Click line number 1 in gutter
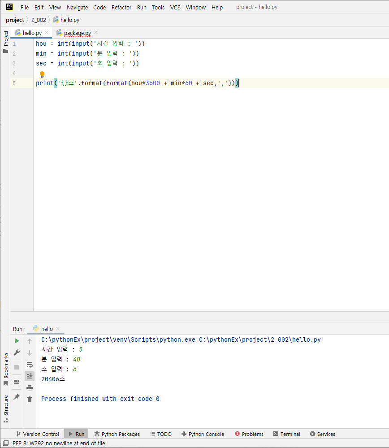Viewport: 389px width, 448px height. click(14, 43)
